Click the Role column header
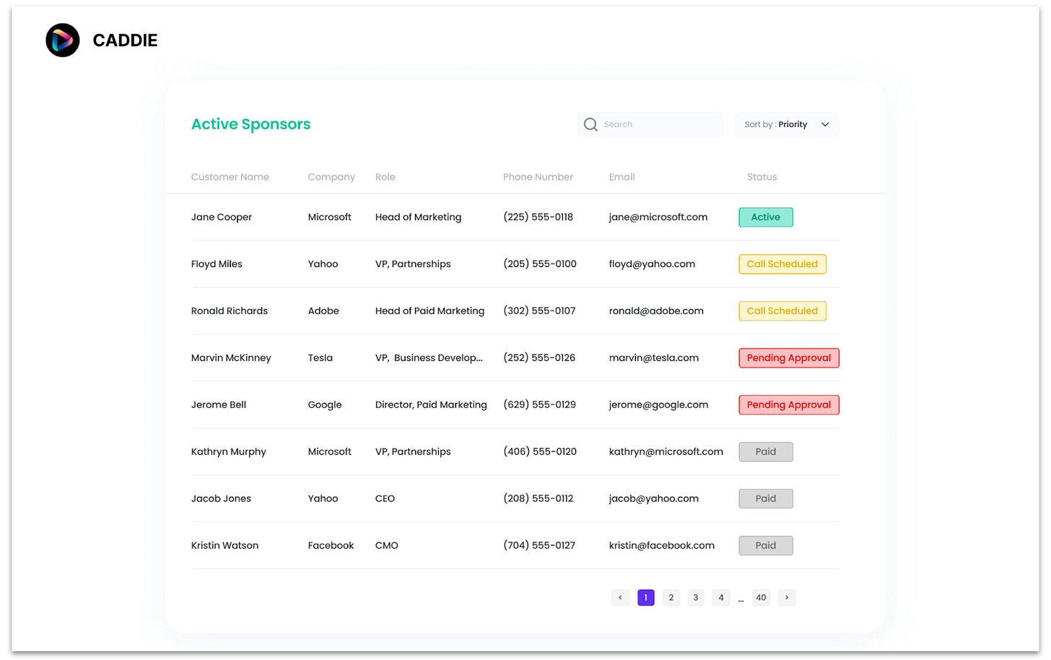 pos(385,177)
